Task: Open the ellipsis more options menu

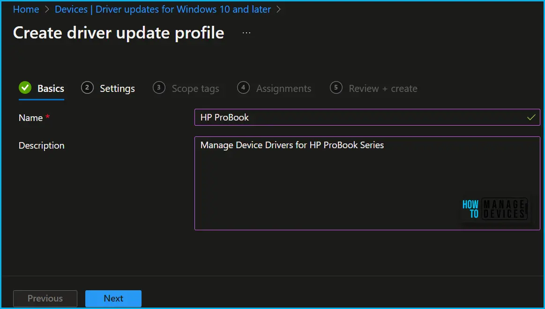Action: point(246,33)
